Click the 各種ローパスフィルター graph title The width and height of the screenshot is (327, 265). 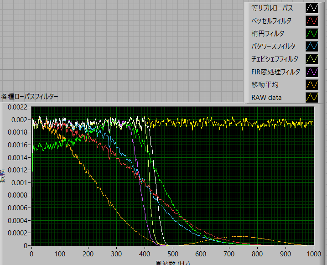(x=30, y=96)
